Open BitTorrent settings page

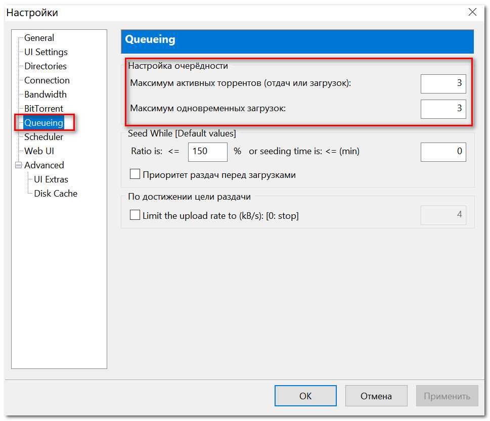pos(43,109)
